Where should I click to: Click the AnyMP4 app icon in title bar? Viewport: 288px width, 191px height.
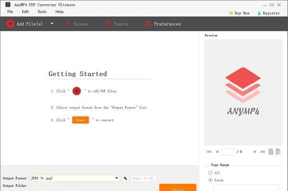[8, 5]
